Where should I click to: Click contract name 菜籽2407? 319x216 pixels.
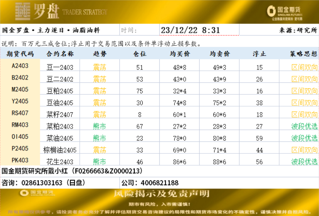[x=60, y=114]
